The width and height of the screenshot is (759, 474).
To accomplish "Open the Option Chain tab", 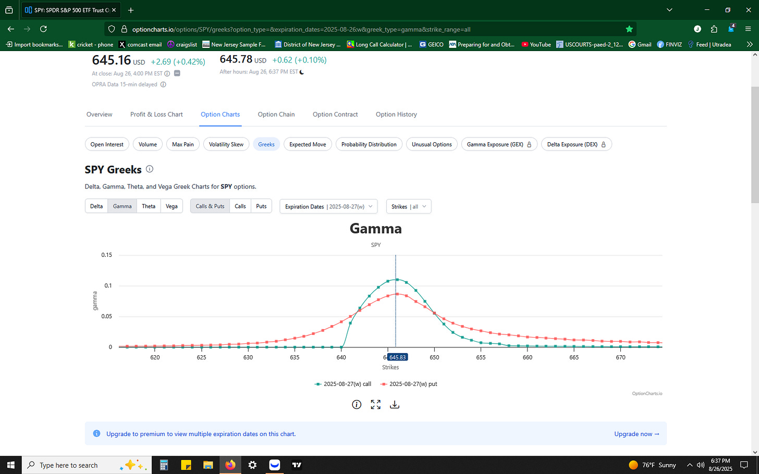I will (x=276, y=115).
